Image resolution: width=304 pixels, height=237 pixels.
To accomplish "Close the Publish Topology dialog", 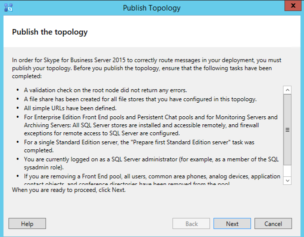I will 293,6.
